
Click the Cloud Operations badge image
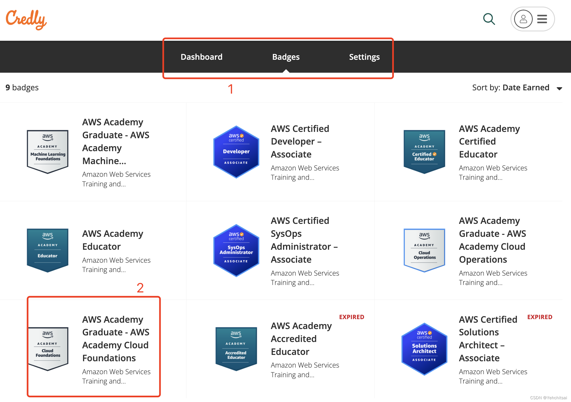tap(424, 250)
